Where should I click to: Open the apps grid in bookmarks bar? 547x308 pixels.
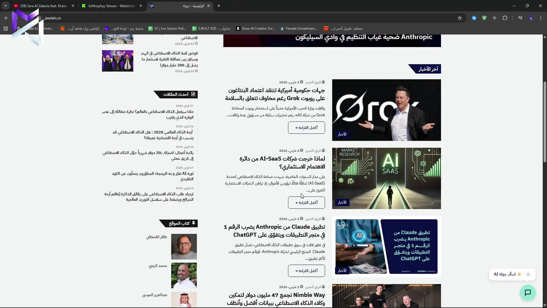[6, 28]
